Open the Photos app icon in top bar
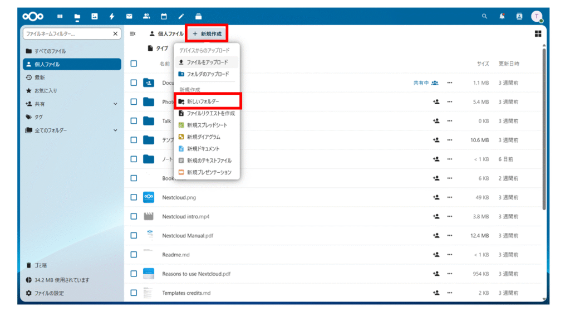 click(94, 17)
